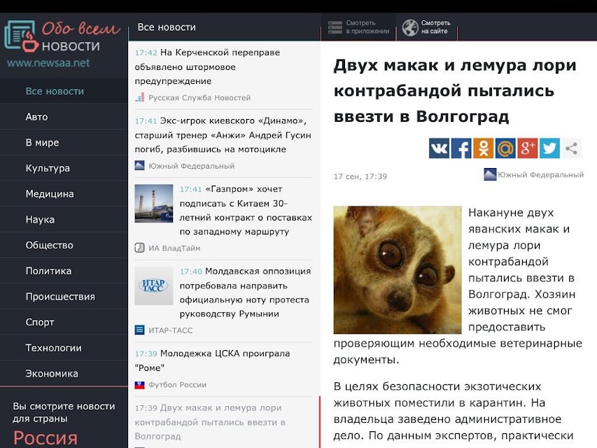Viewport: 597px width, 448px height.
Task: Share the article on Google Plus
Action: [527, 148]
